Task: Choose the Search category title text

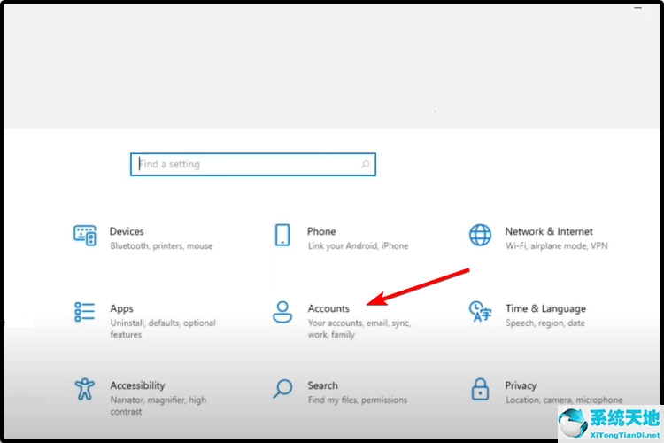Action: [323, 385]
